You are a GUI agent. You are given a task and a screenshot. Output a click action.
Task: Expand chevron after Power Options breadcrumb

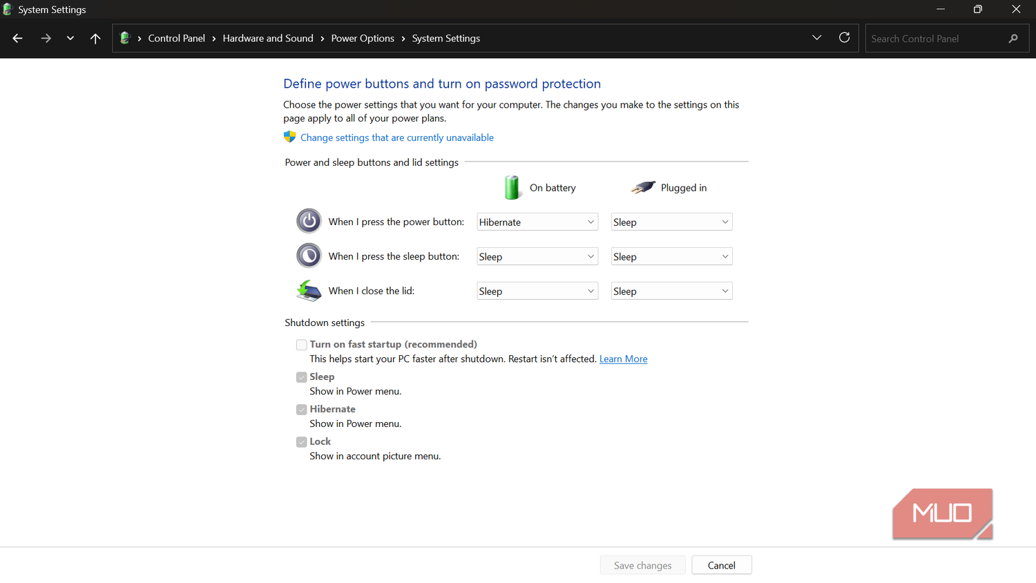pos(403,39)
